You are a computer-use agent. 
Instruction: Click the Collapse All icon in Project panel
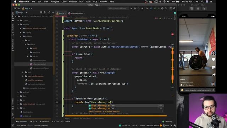coord(45,12)
